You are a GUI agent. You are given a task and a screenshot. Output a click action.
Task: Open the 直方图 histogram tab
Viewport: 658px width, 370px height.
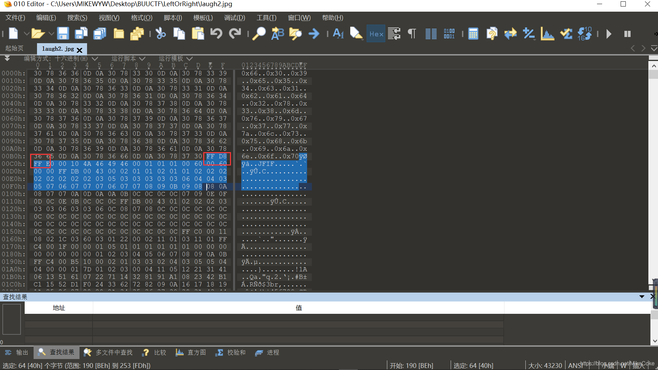click(191, 352)
